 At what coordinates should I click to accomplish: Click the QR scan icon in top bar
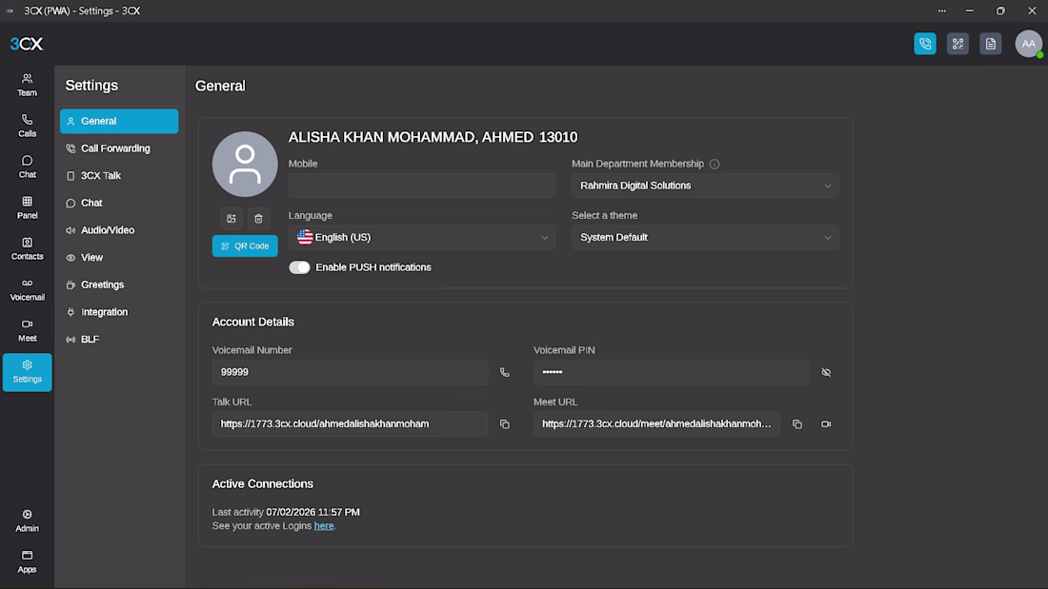click(x=957, y=44)
